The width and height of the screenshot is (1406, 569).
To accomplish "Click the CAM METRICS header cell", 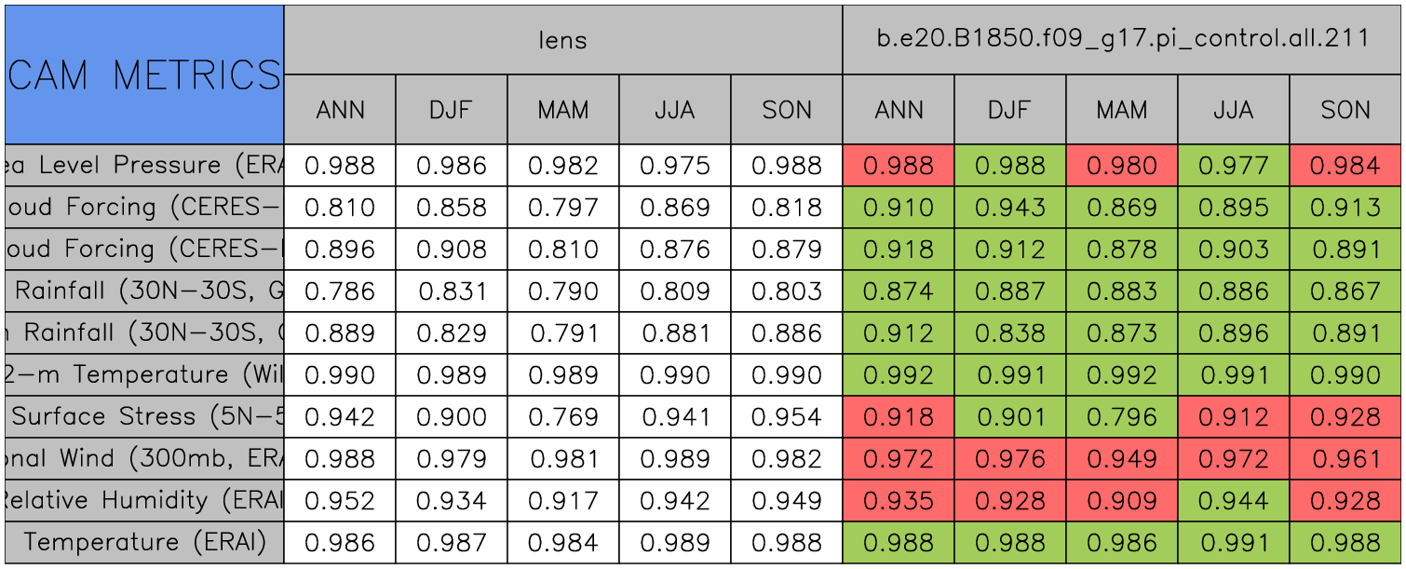I will pyautogui.click(x=144, y=75).
